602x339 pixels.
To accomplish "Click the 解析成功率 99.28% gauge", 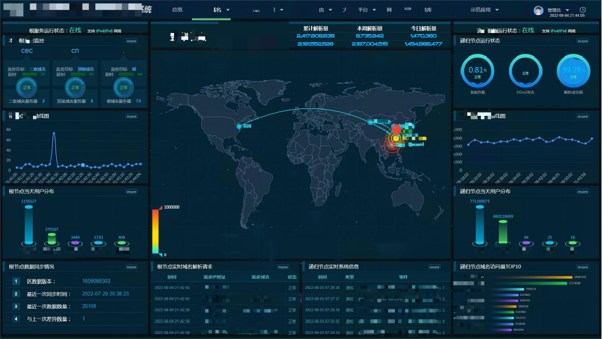I will [573, 71].
